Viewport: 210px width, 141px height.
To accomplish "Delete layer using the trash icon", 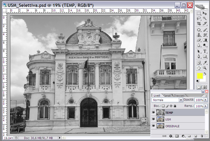I will pyautogui.click(x=202, y=136).
